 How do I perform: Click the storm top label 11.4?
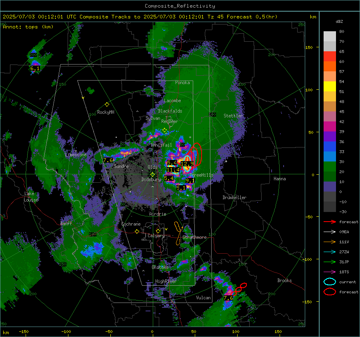pyautogui.click(x=173, y=170)
